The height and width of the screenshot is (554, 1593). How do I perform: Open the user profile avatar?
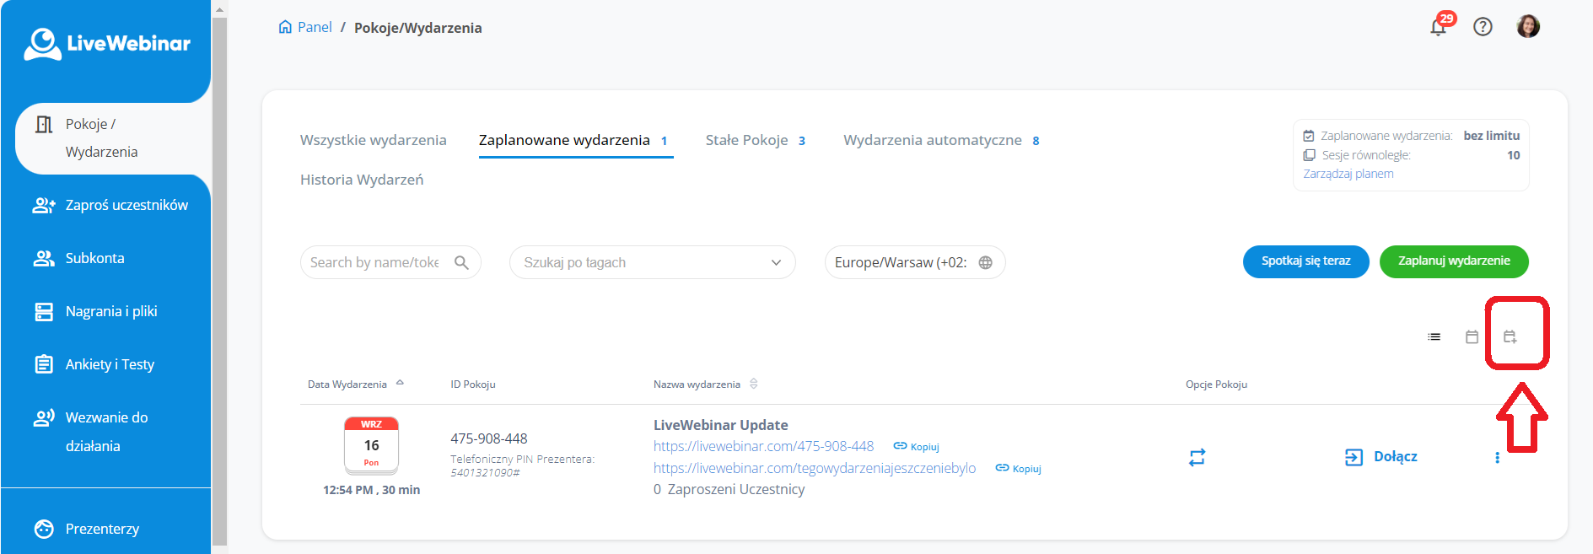pyautogui.click(x=1528, y=27)
